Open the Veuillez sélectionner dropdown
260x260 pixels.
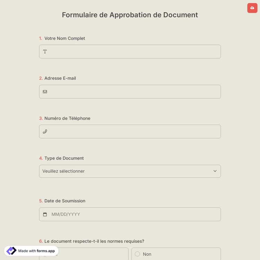pyautogui.click(x=125, y=171)
